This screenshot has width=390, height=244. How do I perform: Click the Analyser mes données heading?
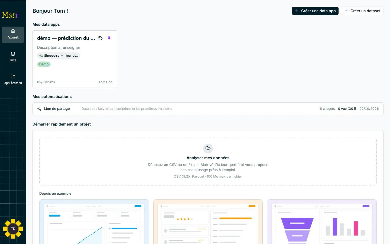pos(208,158)
